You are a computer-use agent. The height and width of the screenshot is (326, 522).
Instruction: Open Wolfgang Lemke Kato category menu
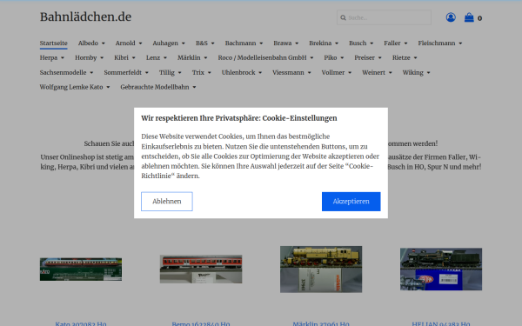[75, 87]
